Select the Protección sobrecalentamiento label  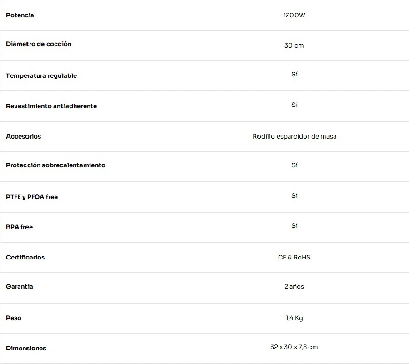[55, 165]
